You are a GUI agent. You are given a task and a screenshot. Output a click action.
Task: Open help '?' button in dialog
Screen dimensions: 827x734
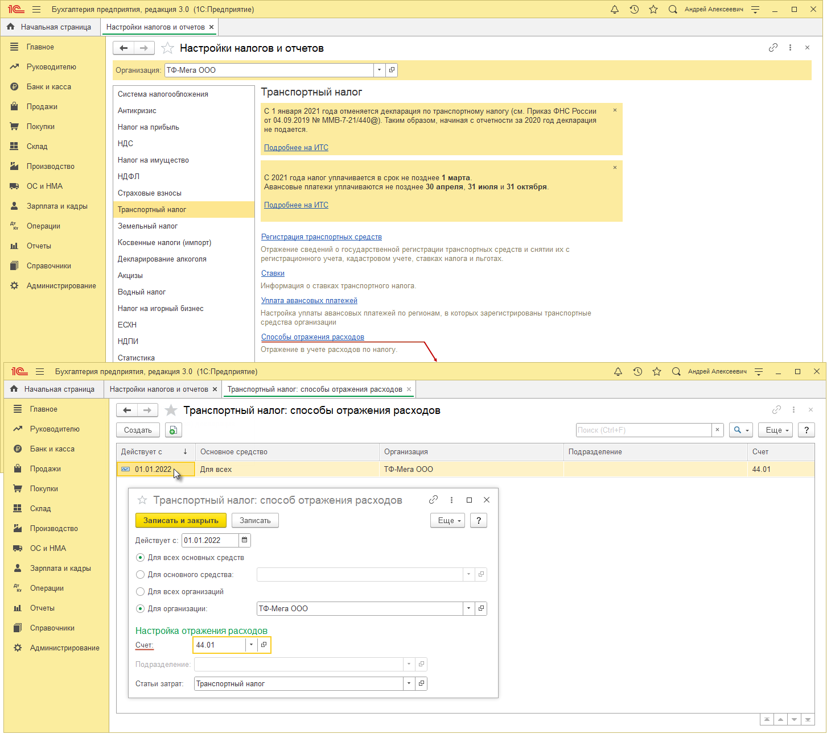click(x=479, y=520)
